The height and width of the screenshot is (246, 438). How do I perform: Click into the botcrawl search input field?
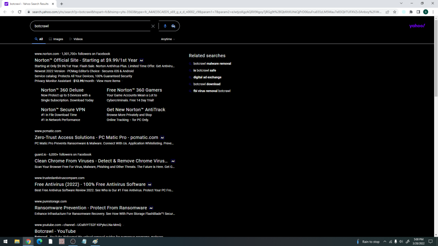[90, 26]
